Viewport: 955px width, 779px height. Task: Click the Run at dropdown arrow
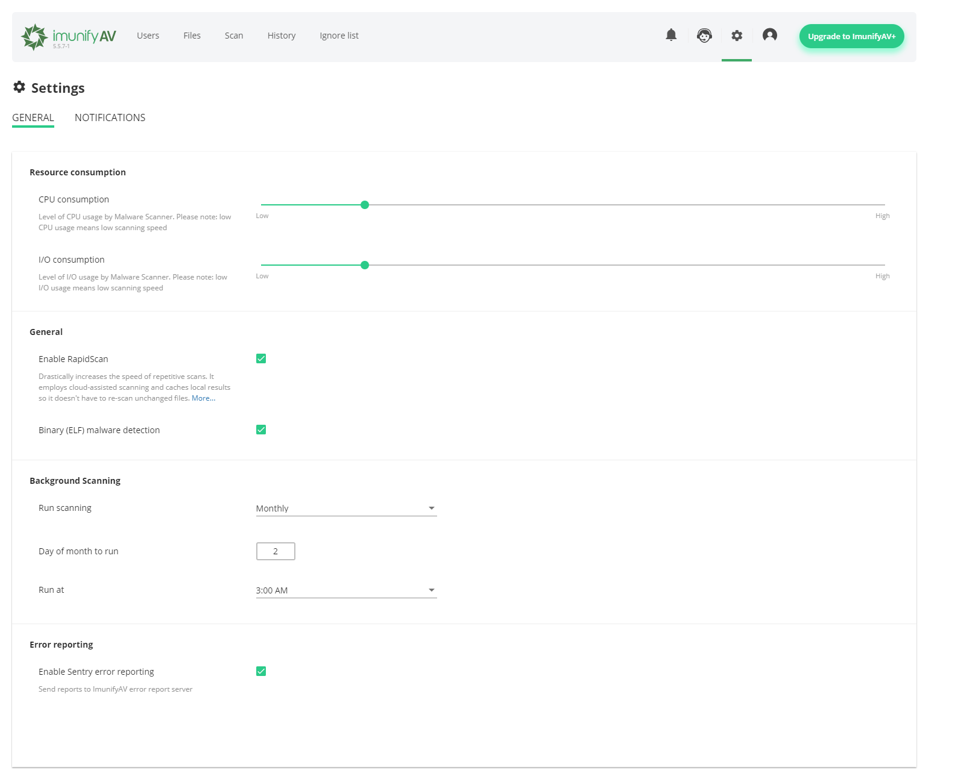pyautogui.click(x=432, y=590)
